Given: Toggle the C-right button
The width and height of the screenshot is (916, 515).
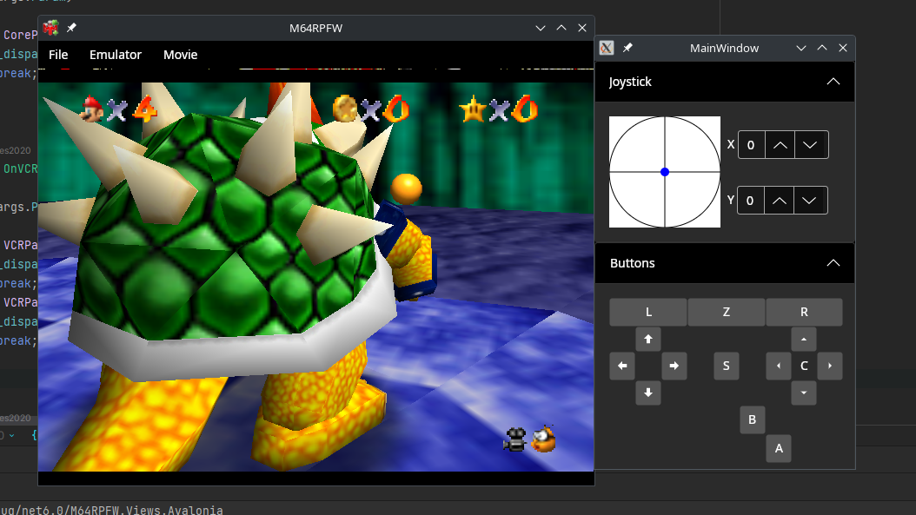Looking at the screenshot, I should pos(830,366).
